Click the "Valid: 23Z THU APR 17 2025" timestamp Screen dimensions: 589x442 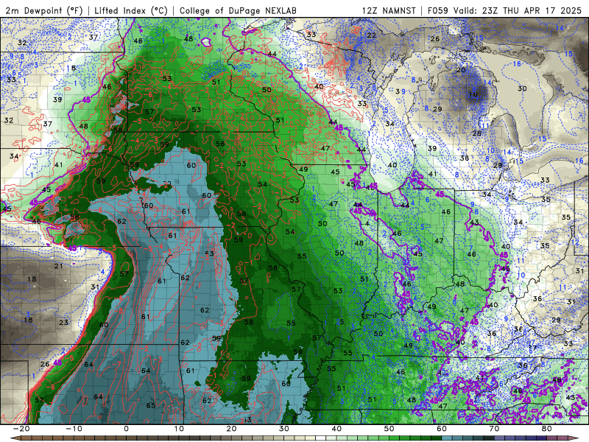click(x=518, y=10)
